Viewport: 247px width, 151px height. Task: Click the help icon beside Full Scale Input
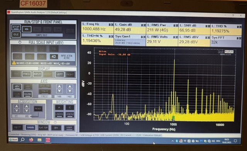coord(20,42)
